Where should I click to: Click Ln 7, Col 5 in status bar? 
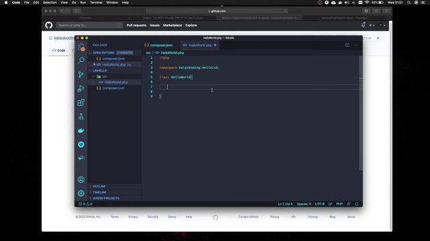point(285,204)
